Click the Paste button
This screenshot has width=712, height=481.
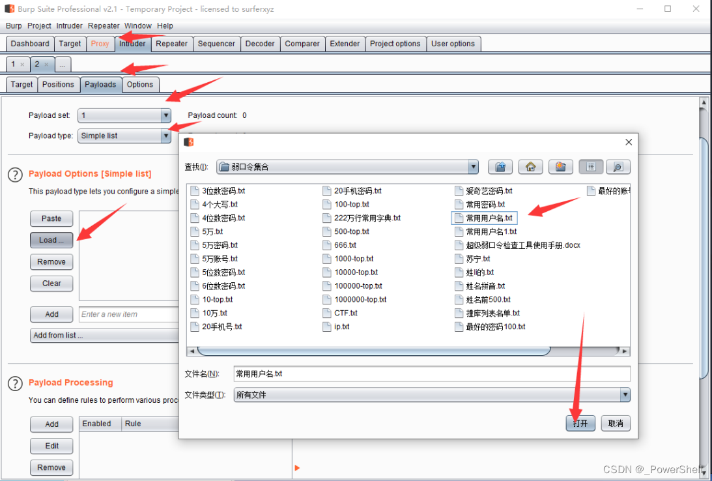coord(51,218)
